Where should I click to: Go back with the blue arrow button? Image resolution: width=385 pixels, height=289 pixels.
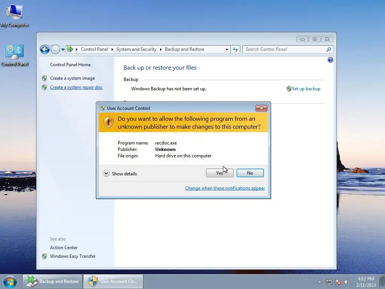pyautogui.click(x=45, y=49)
